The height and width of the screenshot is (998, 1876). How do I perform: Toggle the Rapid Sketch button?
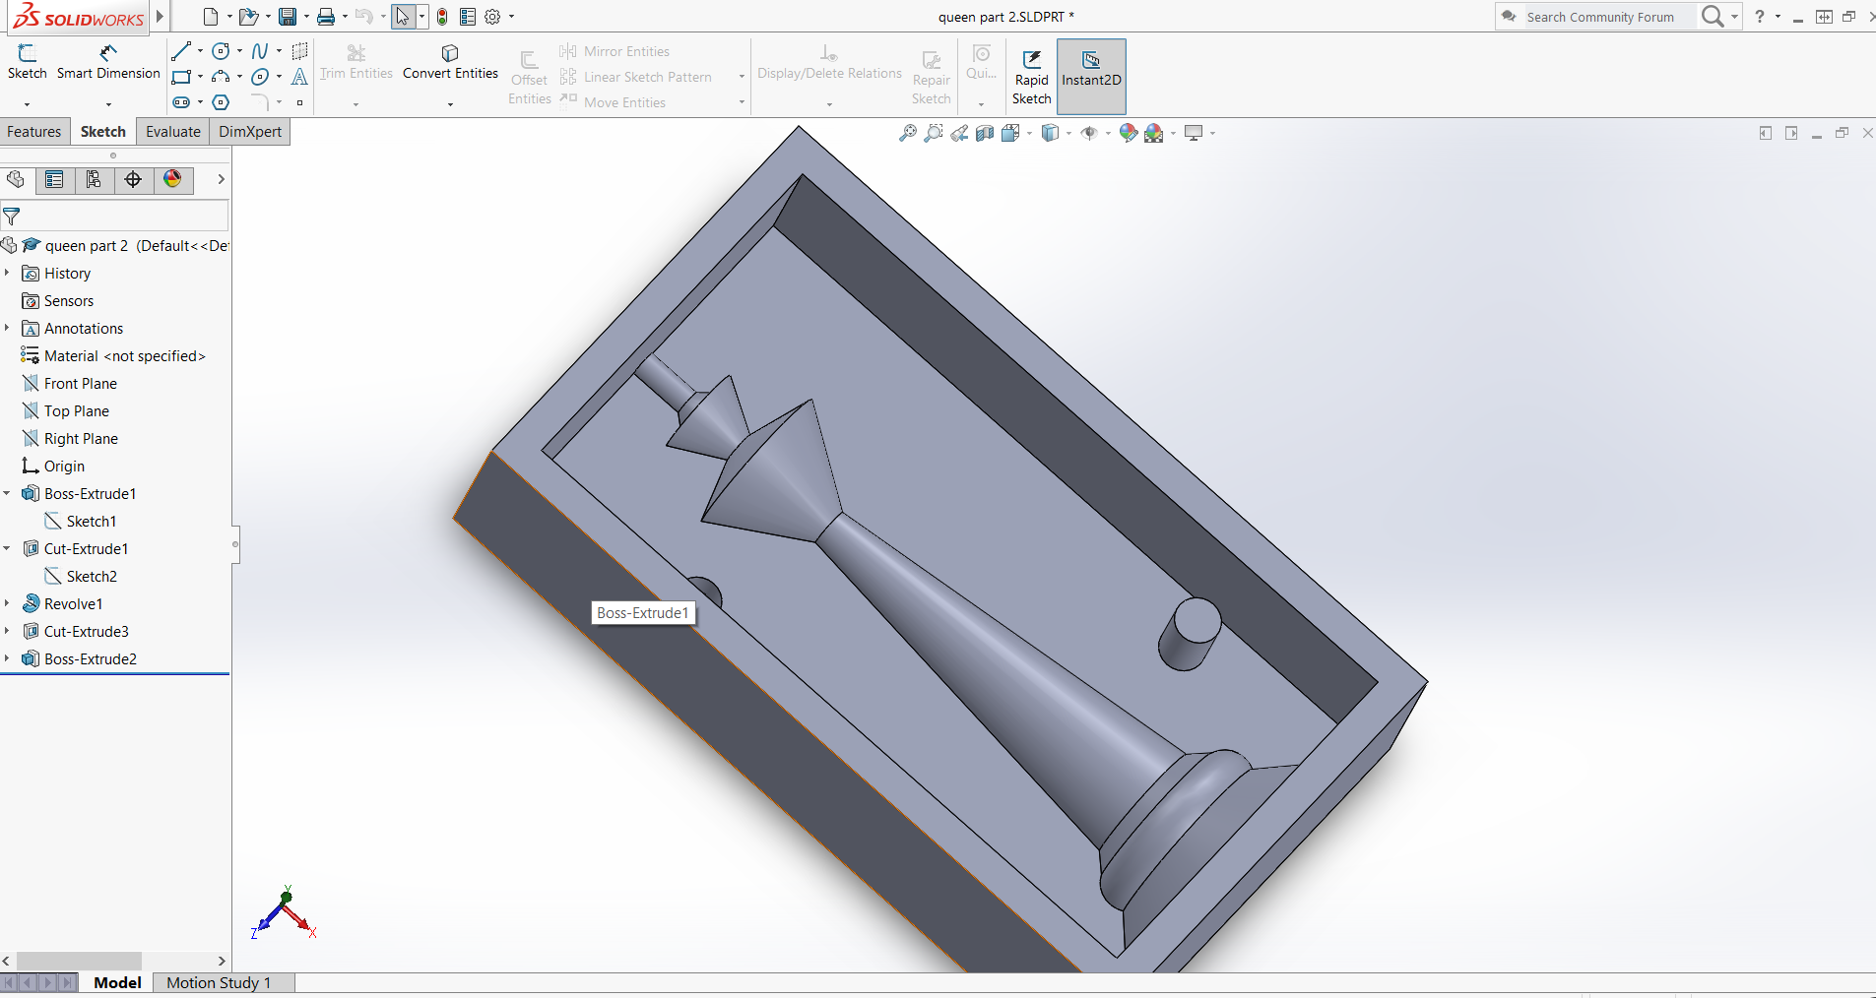pos(1031,76)
